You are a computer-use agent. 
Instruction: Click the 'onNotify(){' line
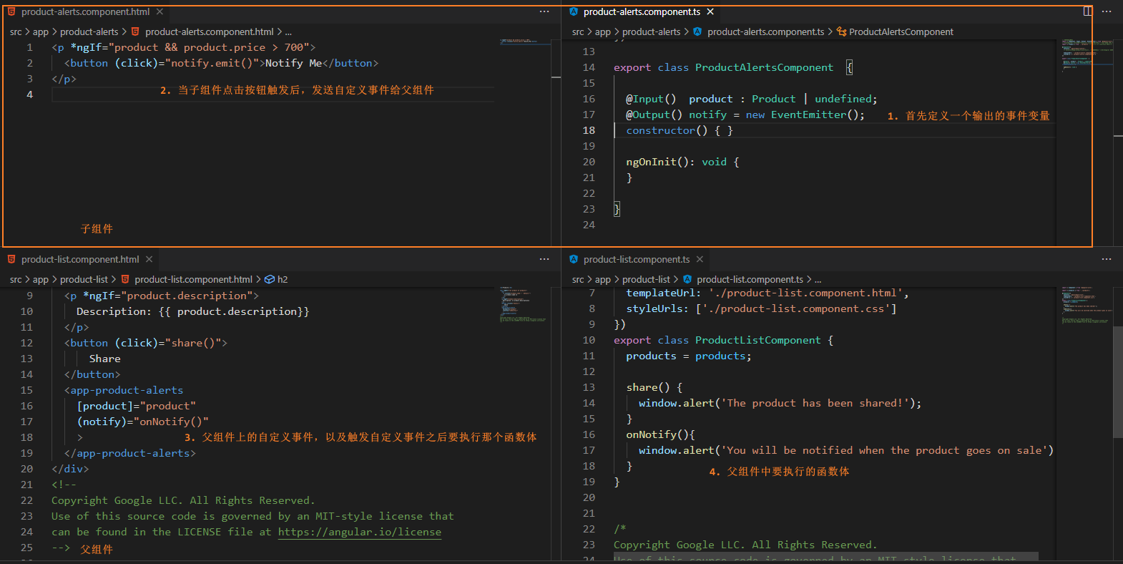[661, 434]
